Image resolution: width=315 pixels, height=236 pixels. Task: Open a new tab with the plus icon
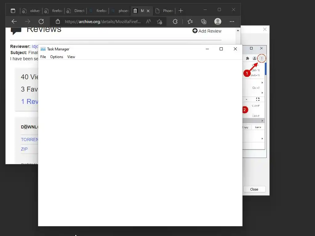pos(181,11)
